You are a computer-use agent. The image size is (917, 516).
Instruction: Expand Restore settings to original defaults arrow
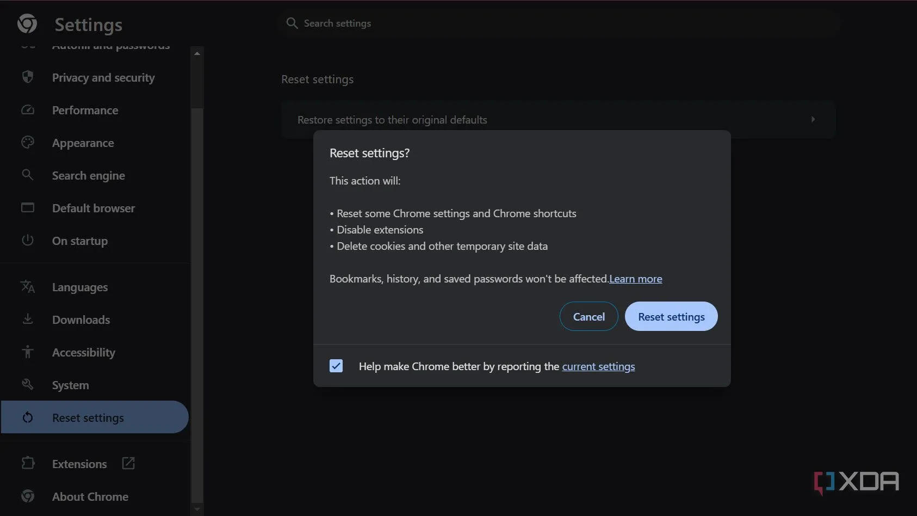coord(813,119)
